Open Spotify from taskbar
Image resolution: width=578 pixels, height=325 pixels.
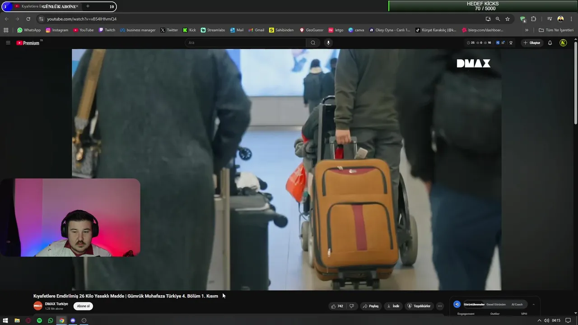point(39,320)
